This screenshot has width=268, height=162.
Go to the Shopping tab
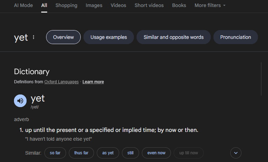pyautogui.click(x=66, y=5)
